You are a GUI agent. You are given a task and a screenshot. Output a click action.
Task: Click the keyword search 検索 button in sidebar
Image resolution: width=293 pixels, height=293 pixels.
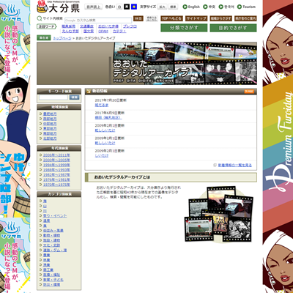click(74, 97)
